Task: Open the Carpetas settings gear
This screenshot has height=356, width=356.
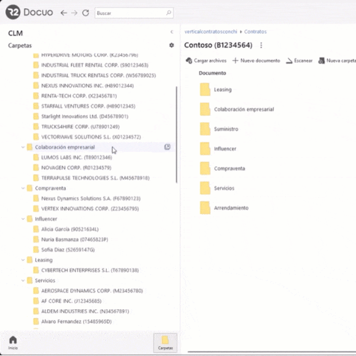Action: coord(171,45)
